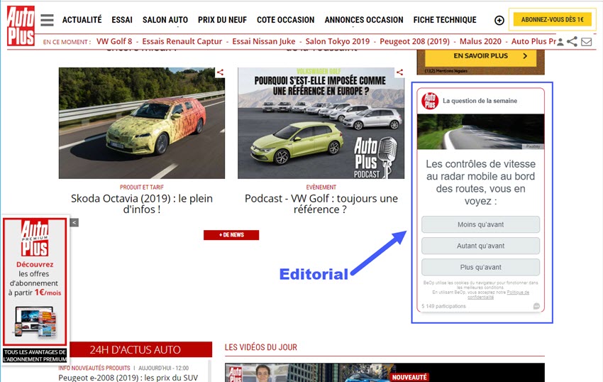Open the Salon Tokyo 2019 link
Viewport: 603px width, 382px height.
pos(338,41)
